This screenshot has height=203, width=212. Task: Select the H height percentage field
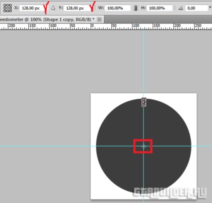click(159, 8)
